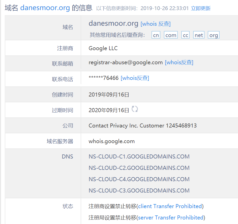Image resolution: width=238 pixels, height=224 pixels.
Task: Select the com suffix query box
Action: tap(171, 35)
